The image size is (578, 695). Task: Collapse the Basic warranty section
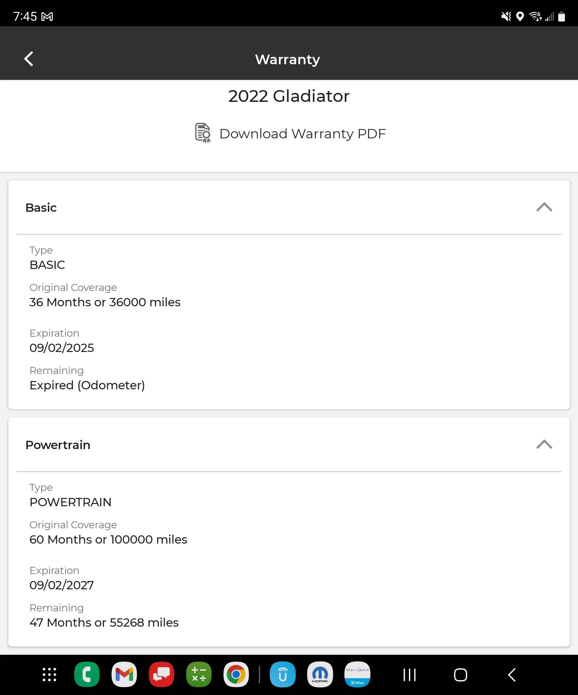tap(544, 207)
